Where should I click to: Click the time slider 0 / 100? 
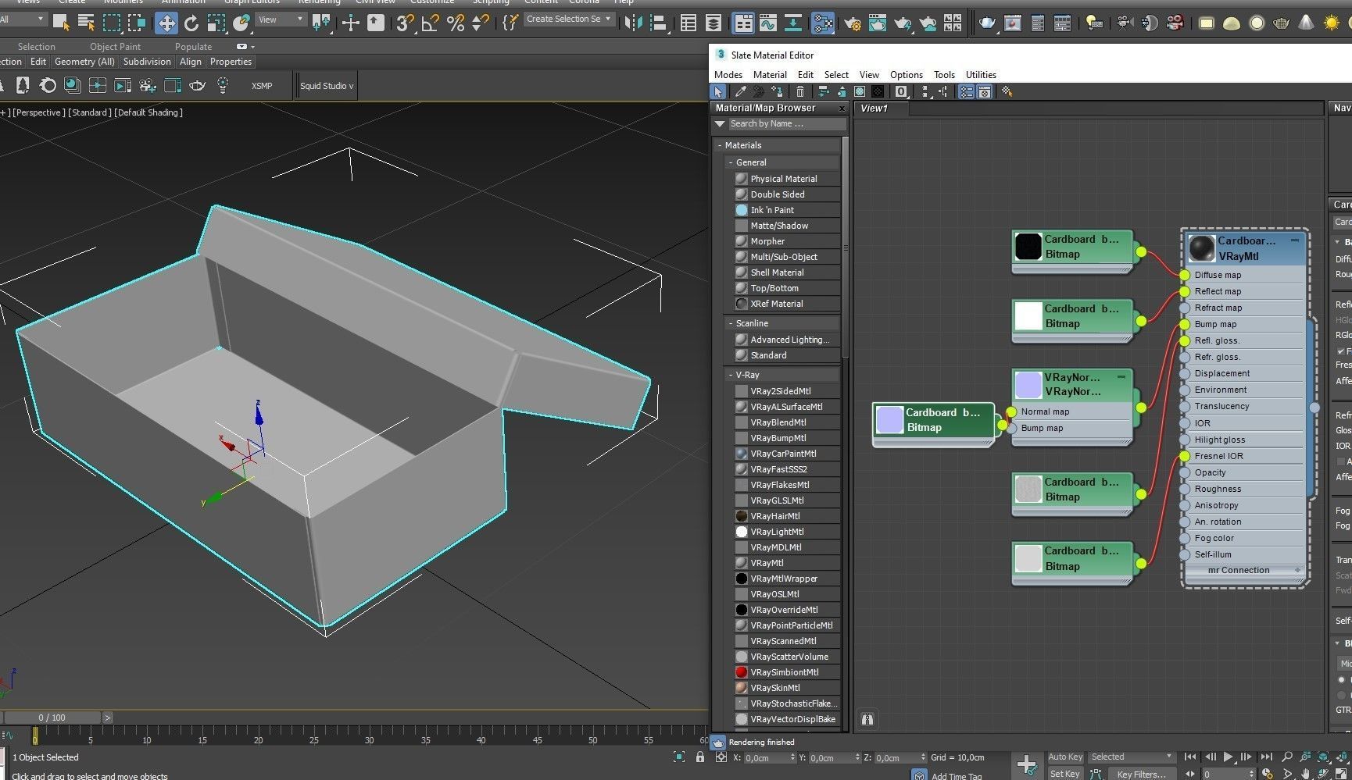click(x=52, y=718)
